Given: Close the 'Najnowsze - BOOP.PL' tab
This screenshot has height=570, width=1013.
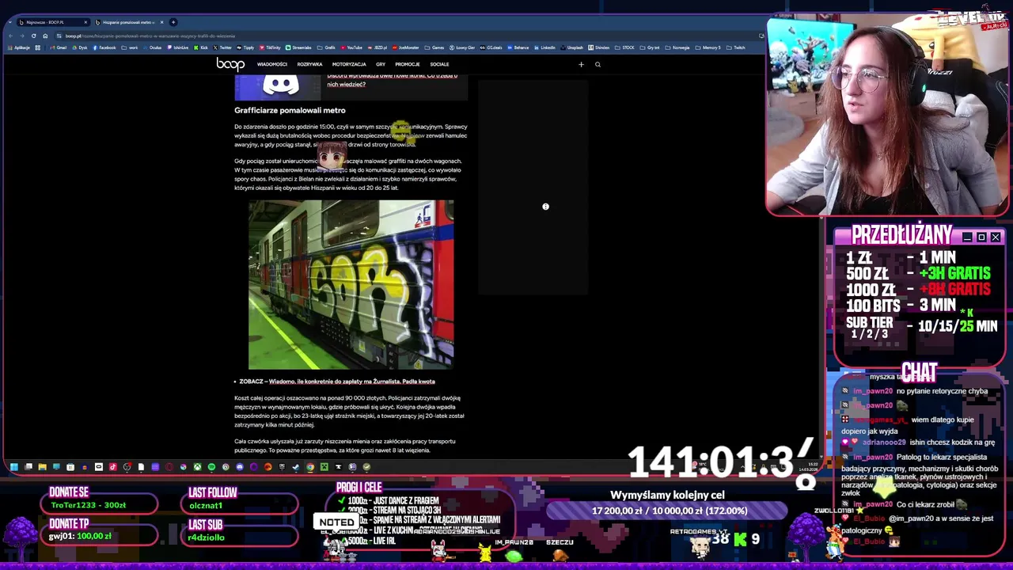Looking at the screenshot, I should 85,22.
